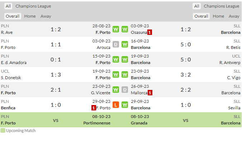Click the gray D badge beside Mallorca date
242x141 pixels.
125,90
